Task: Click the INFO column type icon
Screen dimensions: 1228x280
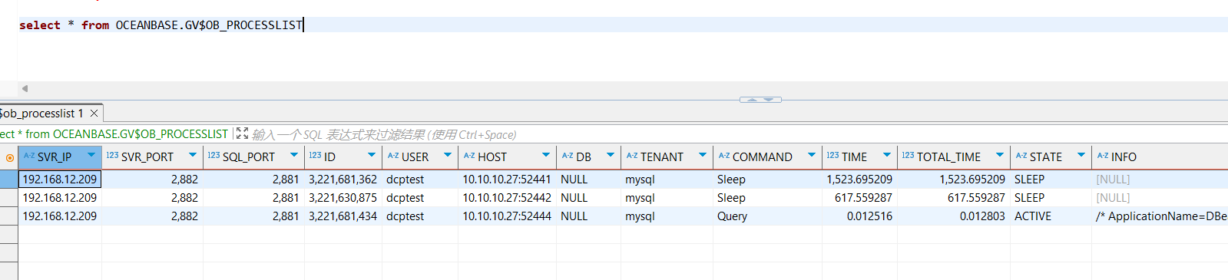Action: tap(1102, 156)
